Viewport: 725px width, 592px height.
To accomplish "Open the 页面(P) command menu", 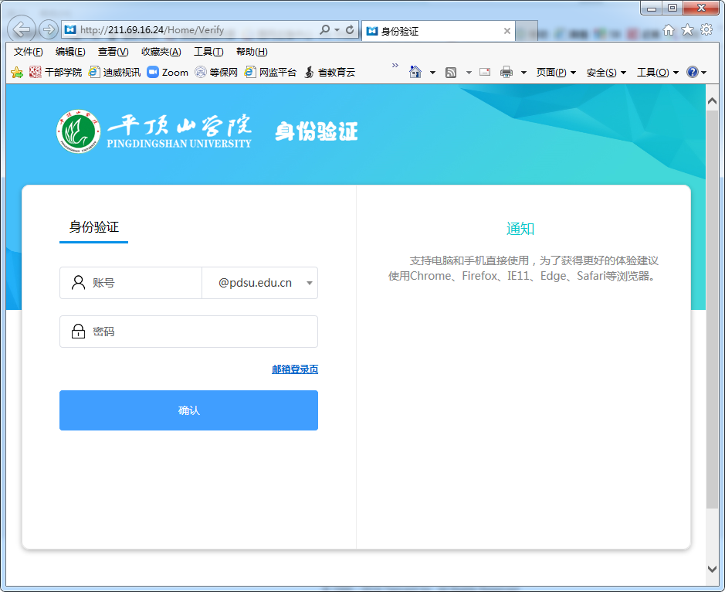I will (x=556, y=72).
